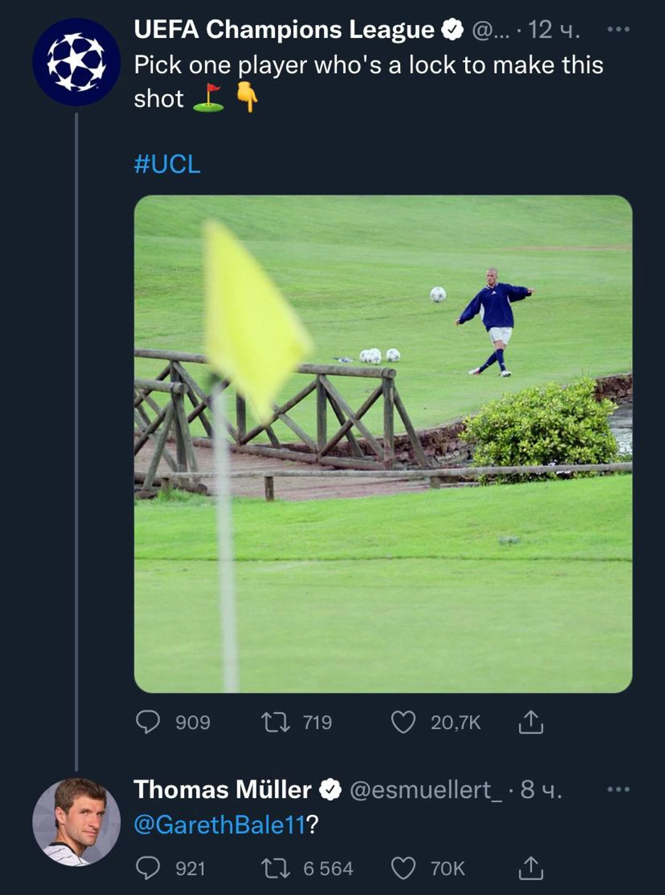Open the 12 ч. timestamp on the UEFA tweet
The width and height of the screenshot is (665, 895).
[x=554, y=30]
